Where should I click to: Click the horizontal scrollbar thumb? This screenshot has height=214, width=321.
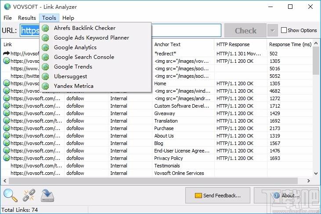153,181
